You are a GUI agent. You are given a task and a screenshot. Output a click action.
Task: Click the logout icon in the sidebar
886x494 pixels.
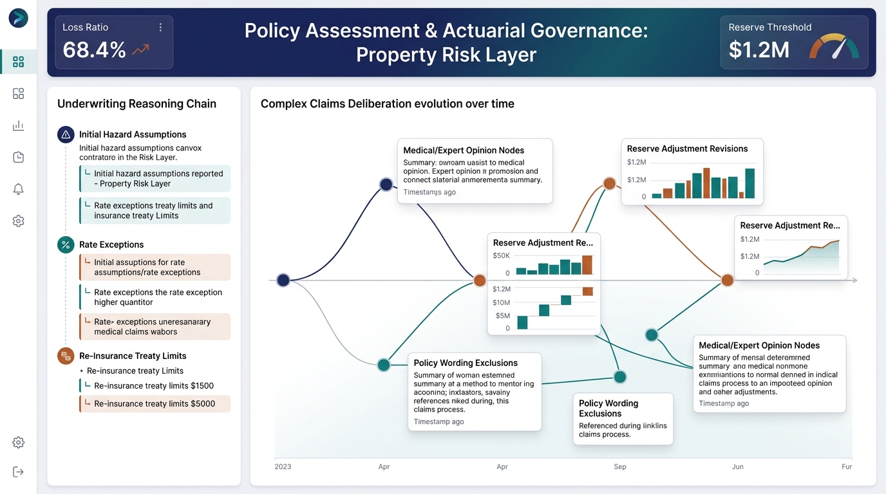pos(18,472)
